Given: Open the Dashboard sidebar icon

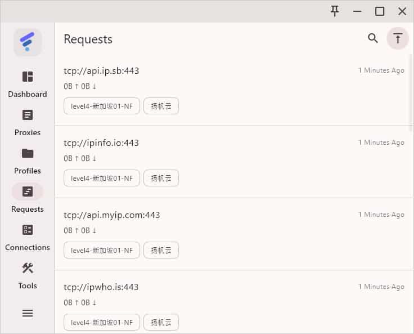Looking at the screenshot, I should point(28,77).
